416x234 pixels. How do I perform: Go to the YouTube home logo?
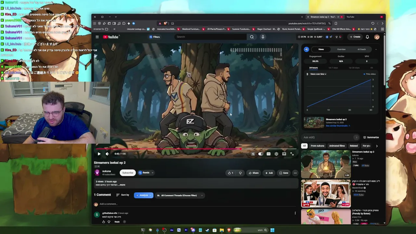click(x=111, y=37)
